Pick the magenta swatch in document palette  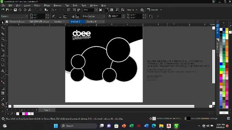(26, 114)
